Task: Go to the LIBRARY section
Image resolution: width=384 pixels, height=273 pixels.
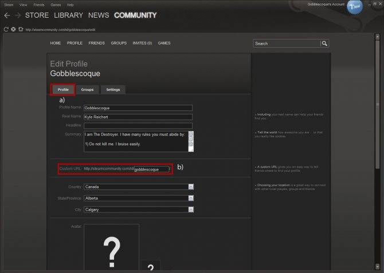Action: [69, 15]
